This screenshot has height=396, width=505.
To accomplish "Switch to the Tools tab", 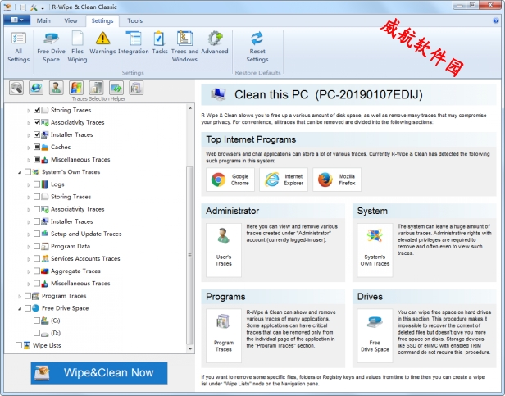I will point(134,20).
